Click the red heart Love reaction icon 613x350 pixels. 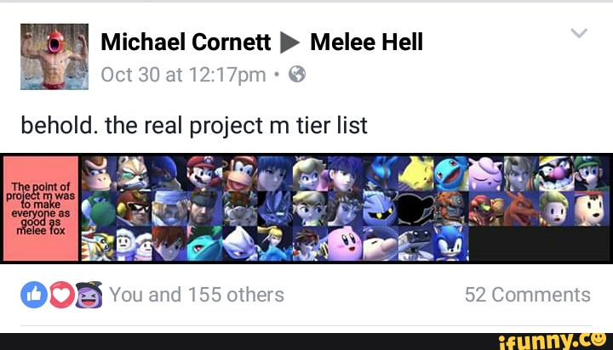(x=62, y=295)
